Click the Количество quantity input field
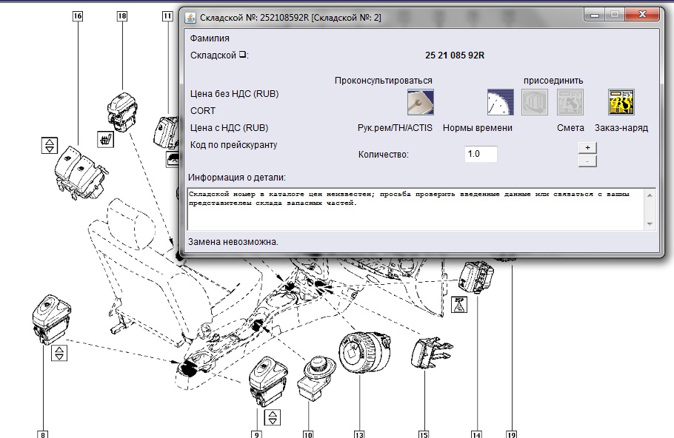Screen dimensions: 674x438 pos(481,154)
